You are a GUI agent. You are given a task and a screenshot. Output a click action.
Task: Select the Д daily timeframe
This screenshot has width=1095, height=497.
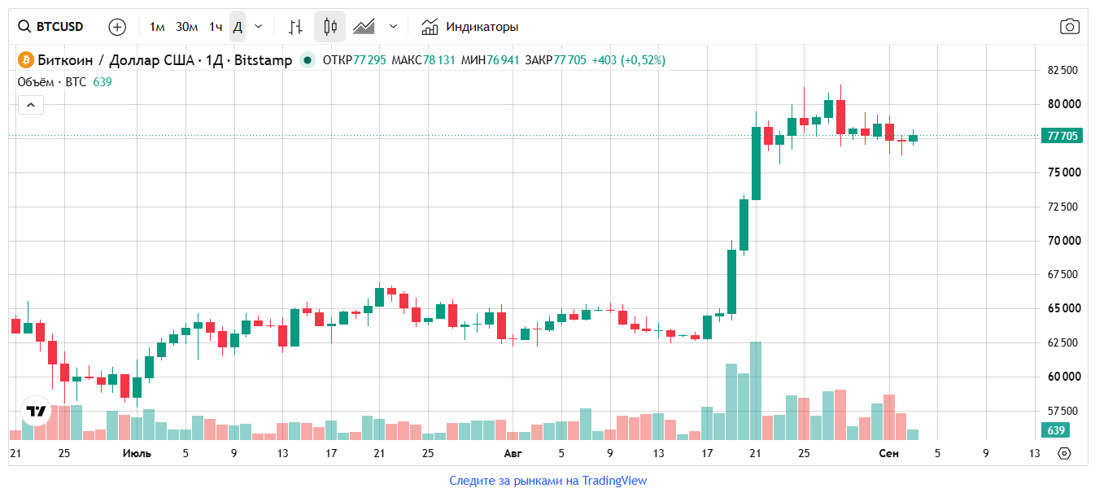[x=238, y=27]
